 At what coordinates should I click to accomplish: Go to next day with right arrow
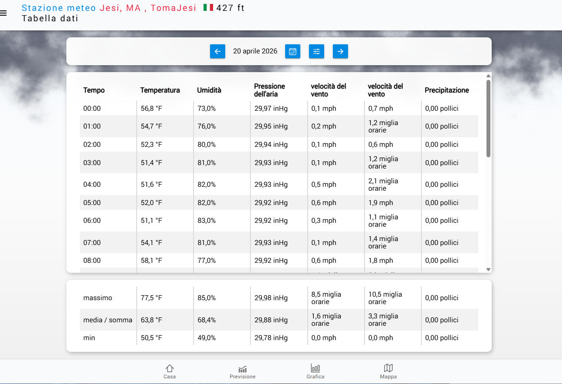click(340, 51)
